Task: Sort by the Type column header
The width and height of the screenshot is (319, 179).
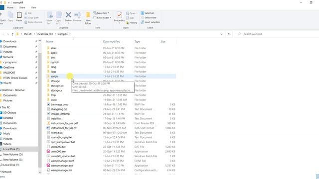Action: (x=138, y=41)
